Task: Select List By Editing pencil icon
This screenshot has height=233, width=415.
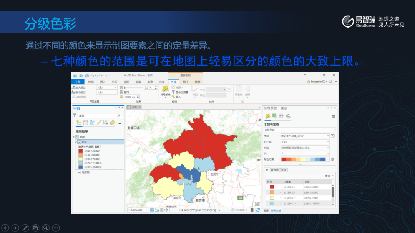Action: [x=99, y=122]
